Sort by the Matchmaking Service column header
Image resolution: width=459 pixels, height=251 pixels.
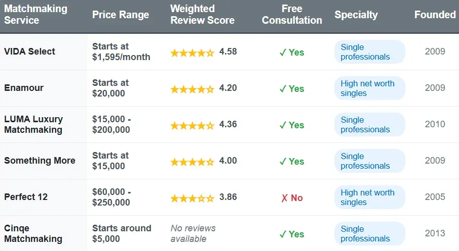36,15
